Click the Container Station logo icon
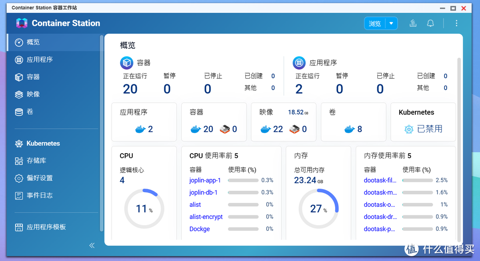This screenshot has height=261, width=480. coord(22,23)
